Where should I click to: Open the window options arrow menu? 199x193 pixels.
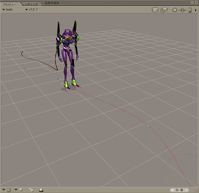(196, 10)
